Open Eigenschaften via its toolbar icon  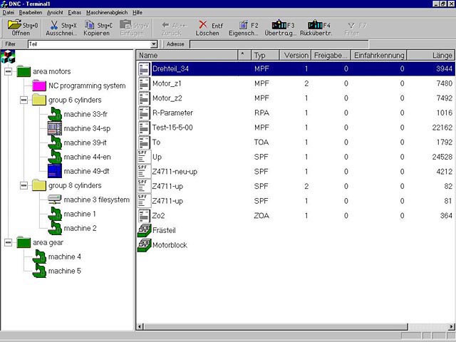pyautogui.click(x=244, y=25)
